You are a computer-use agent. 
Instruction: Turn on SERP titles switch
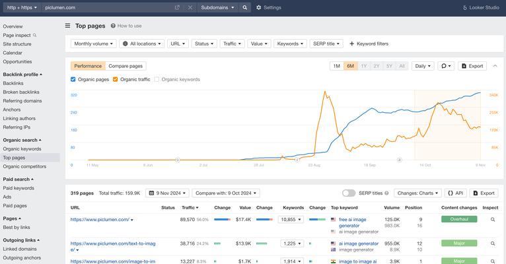click(x=349, y=193)
